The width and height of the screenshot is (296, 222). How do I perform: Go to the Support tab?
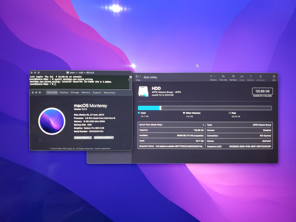pyautogui.click(x=97, y=93)
